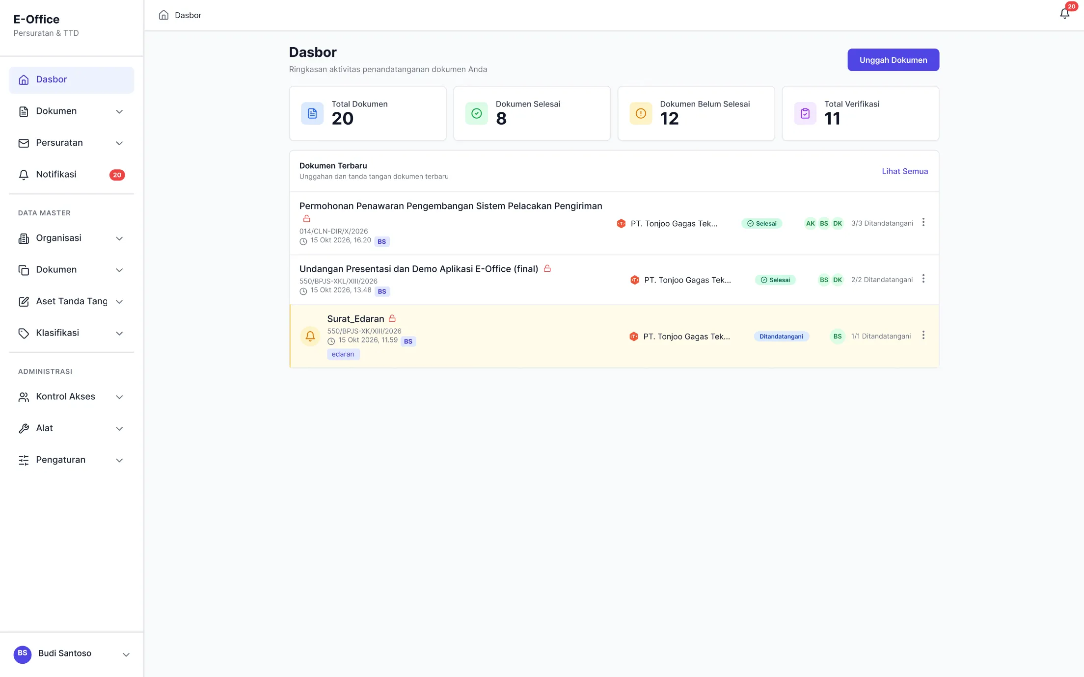The image size is (1084, 677).
Task: Click the Unggah Dokumen button
Action: click(x=893, y=60)
